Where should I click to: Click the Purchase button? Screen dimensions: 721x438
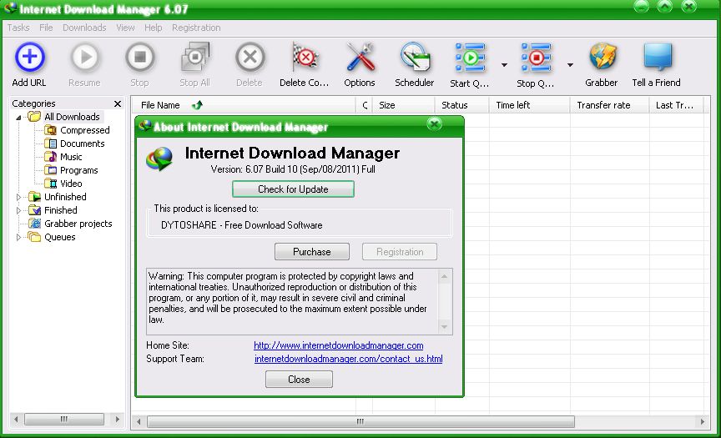click(x=312, y=251)
